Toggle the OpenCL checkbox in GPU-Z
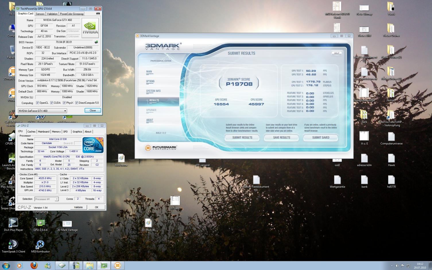 click(x=37, y=103)
